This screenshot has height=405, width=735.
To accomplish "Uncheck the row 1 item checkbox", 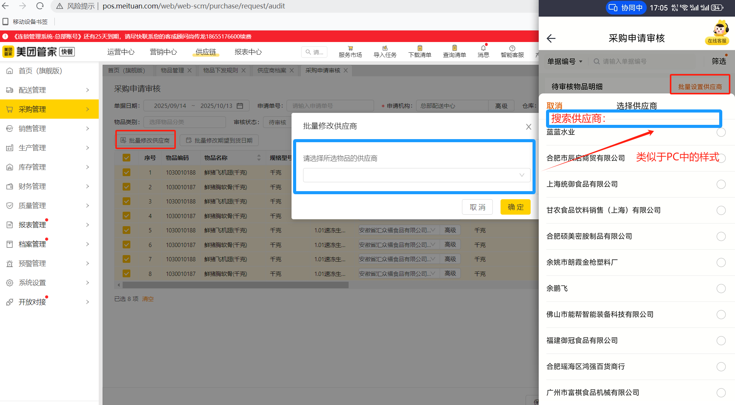I will [126, 172].
